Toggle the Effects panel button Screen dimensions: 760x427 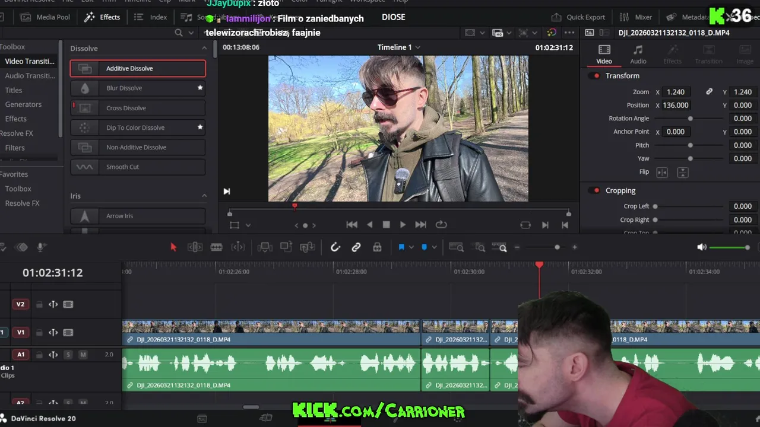(102, 17)
